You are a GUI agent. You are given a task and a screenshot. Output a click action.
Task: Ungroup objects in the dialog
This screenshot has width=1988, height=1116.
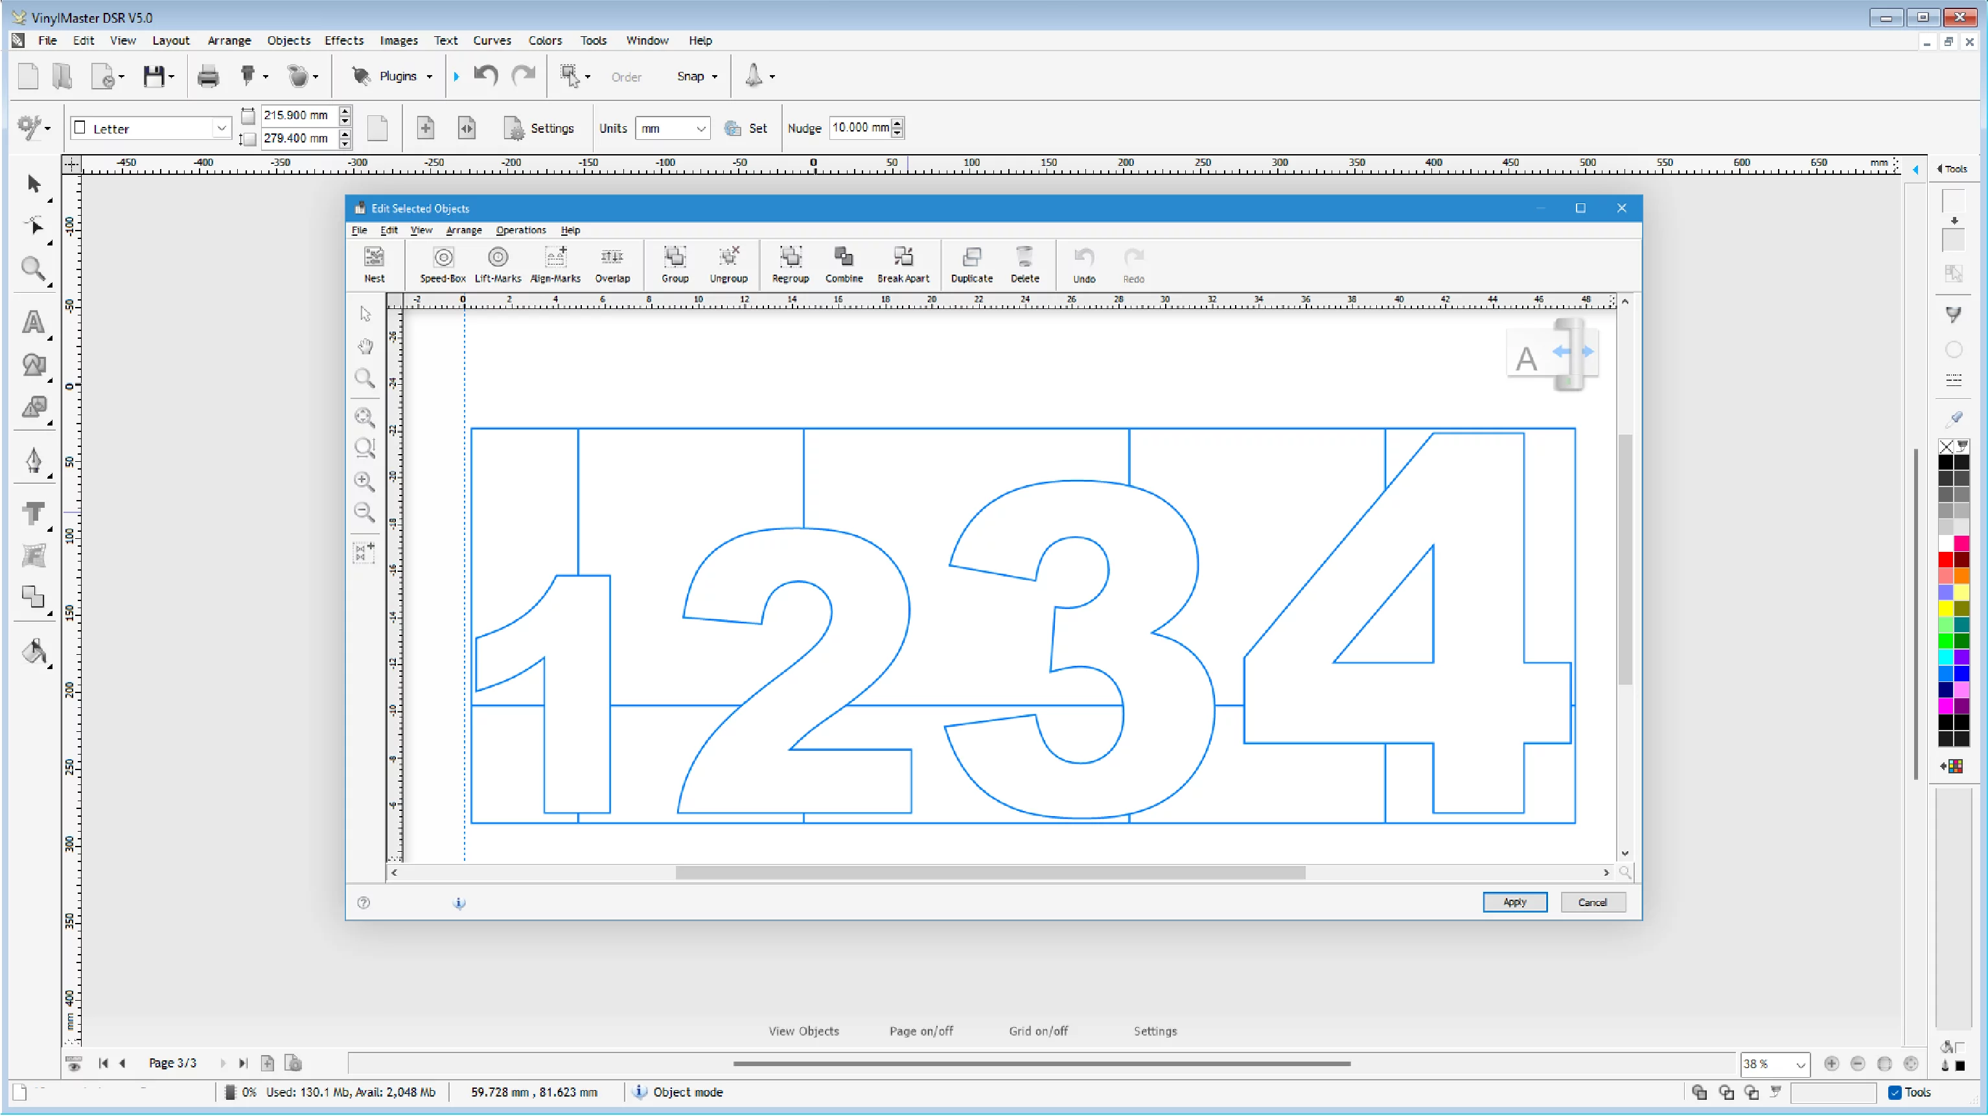click(728, 264)
